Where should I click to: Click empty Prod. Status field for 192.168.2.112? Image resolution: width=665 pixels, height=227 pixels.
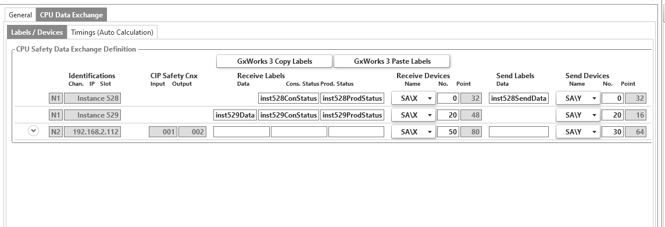(356, 132)
